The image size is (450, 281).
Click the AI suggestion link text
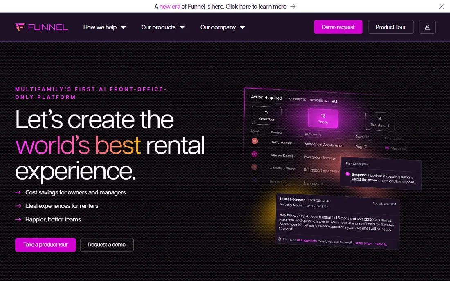tap(307, 240)
